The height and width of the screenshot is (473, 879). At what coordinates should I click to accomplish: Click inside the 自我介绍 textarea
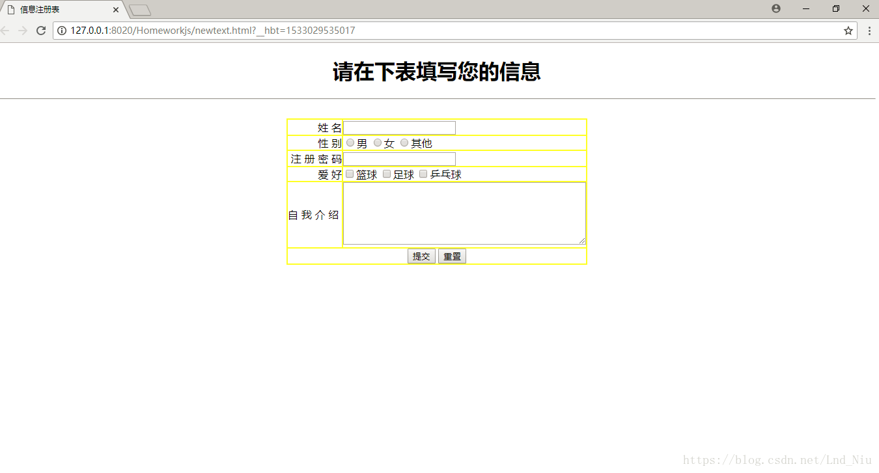coord(464,213)
